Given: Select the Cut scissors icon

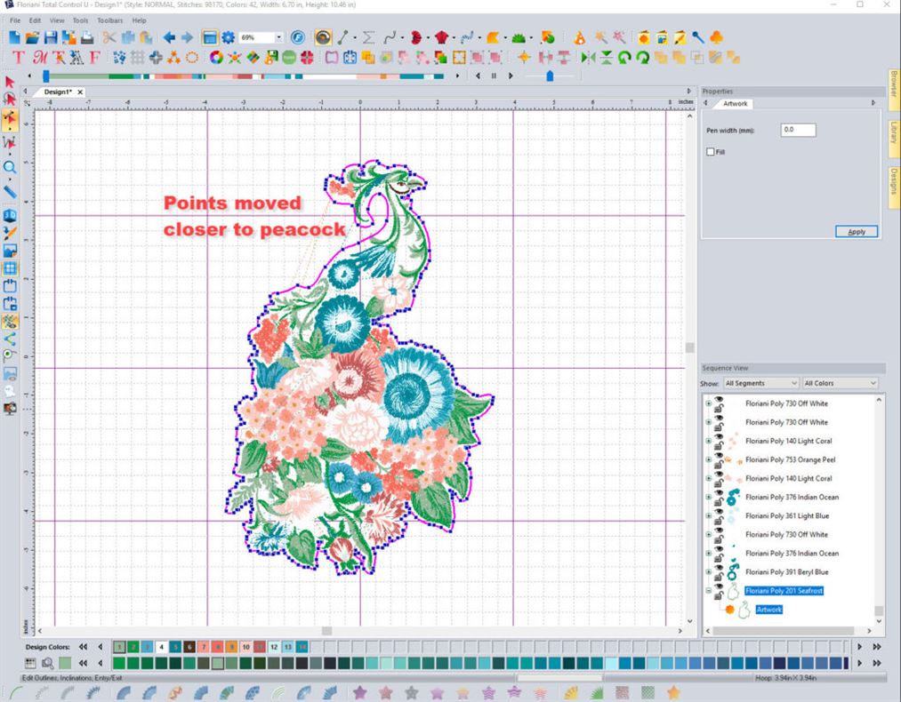Looking at the screenshot, I should [x=108, y=37].
